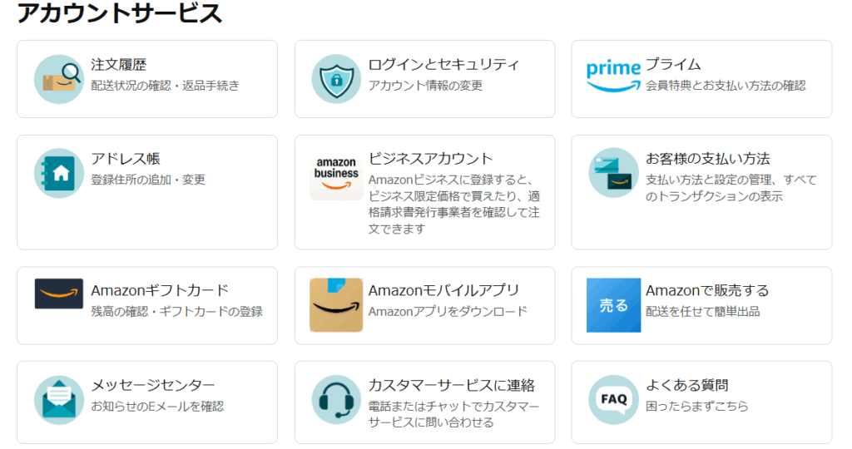Image resolution: width=852 pixels, height=449 pixels.
Task: Click the FAQ speech bubble icon
Action: pyautogui.click(x=613, y=400)
